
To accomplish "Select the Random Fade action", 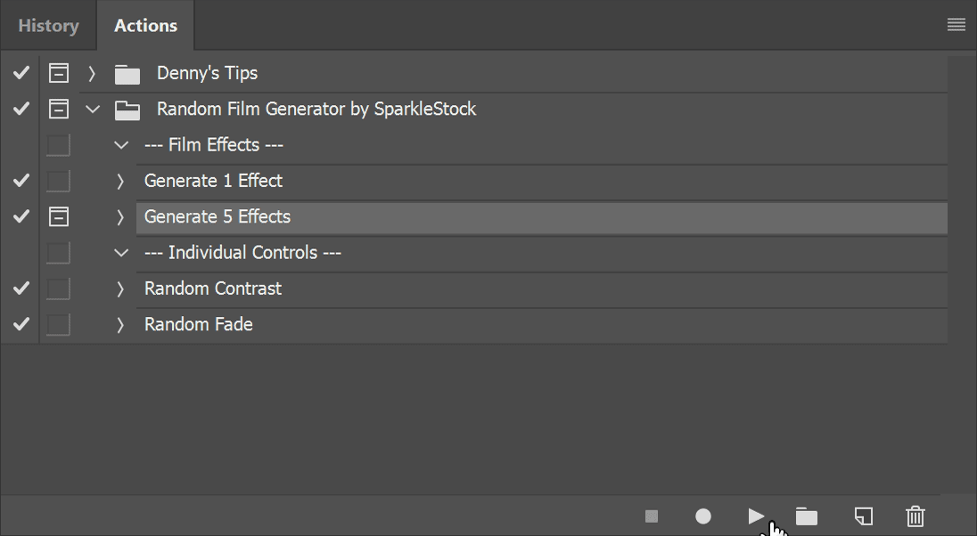I will 541,324.
